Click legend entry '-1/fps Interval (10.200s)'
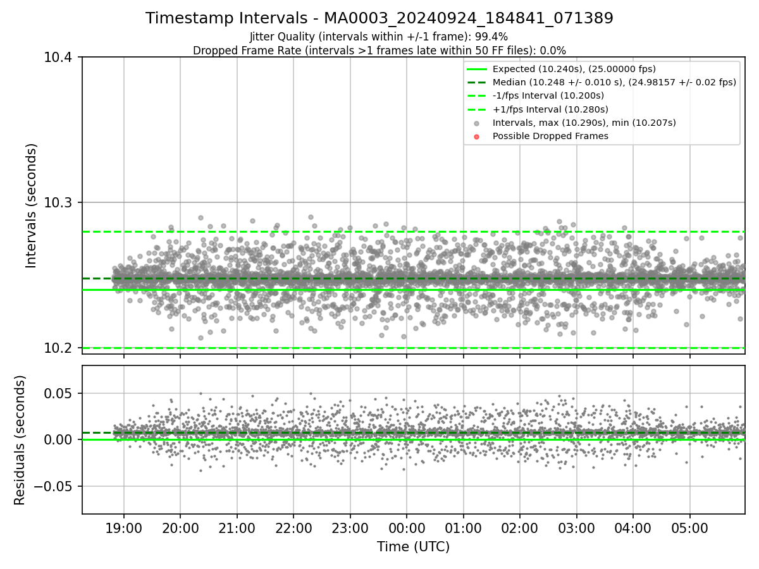The image size is (759, 569). pos(548,95)
